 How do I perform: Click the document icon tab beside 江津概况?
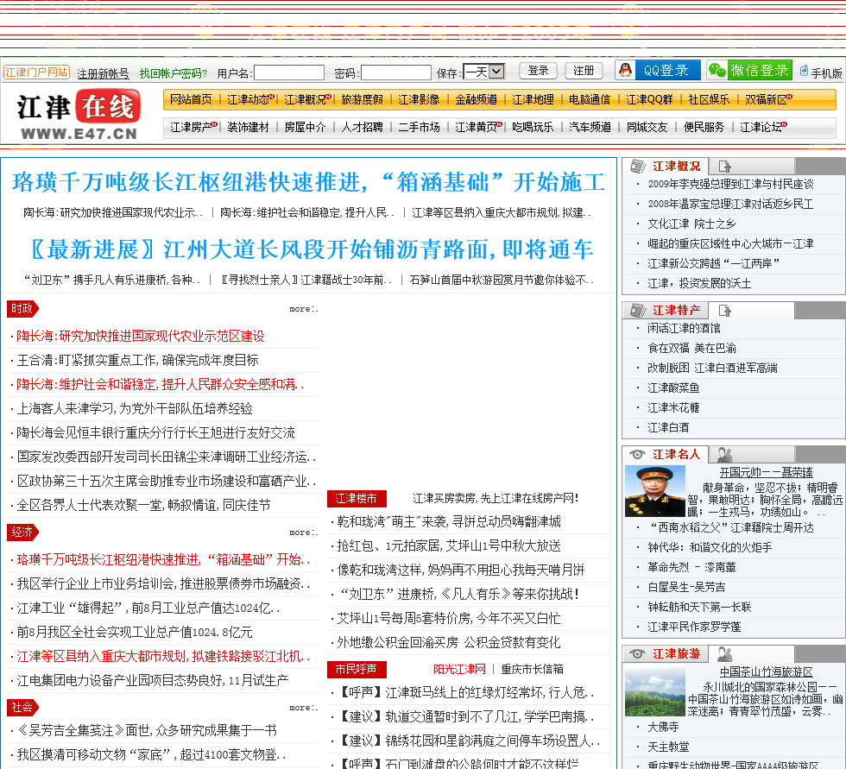724,166
